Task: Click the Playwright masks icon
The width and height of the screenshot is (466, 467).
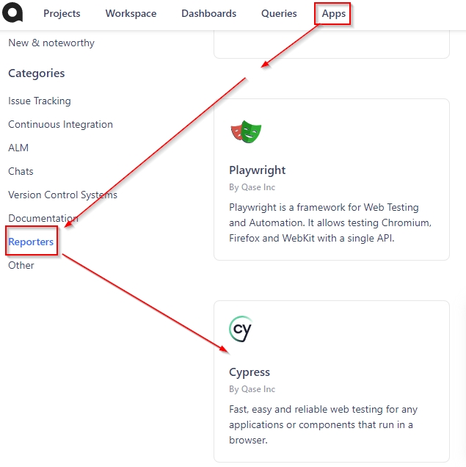Action: [246, 132]
